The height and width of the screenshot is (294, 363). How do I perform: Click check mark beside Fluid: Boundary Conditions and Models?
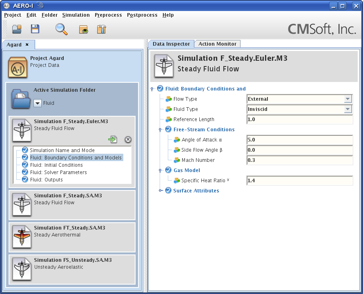click(25, 157)
